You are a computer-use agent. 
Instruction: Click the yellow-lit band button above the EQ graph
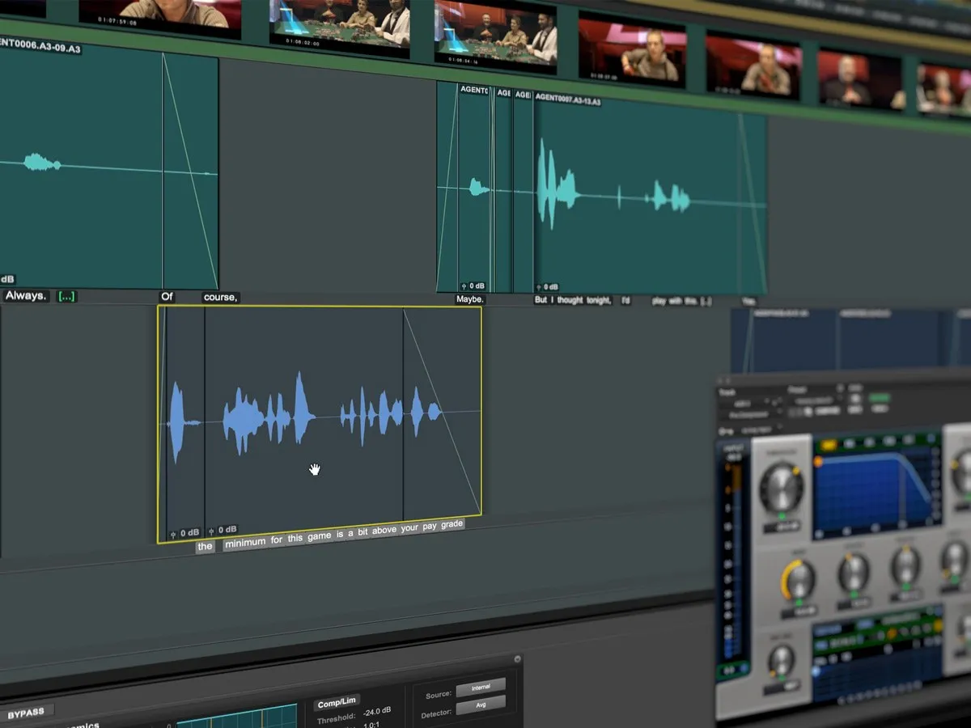click(x=829, y=445)
